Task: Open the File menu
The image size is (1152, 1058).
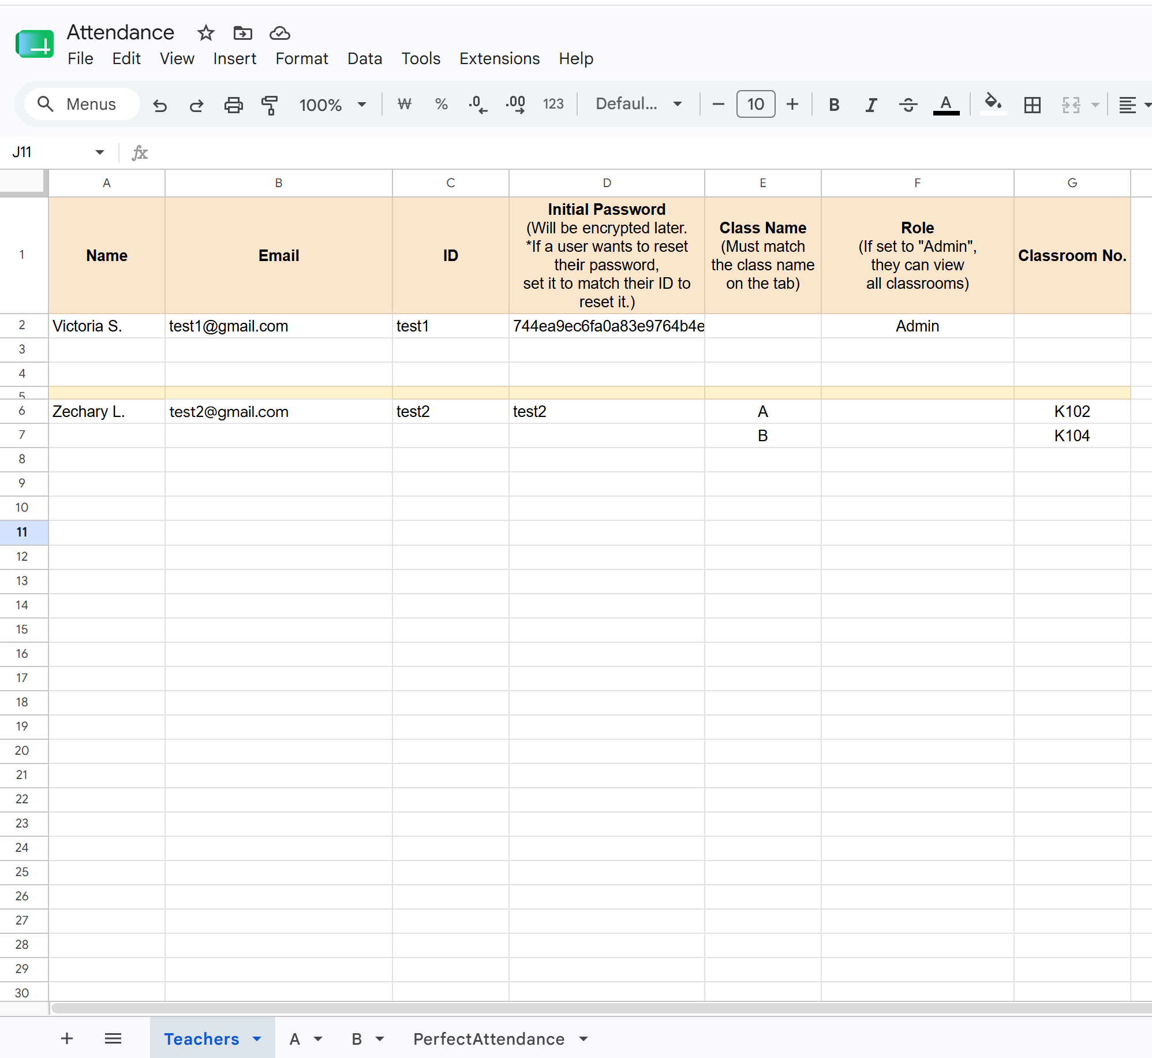Action: pyautogui.click(x=80, y=59)
